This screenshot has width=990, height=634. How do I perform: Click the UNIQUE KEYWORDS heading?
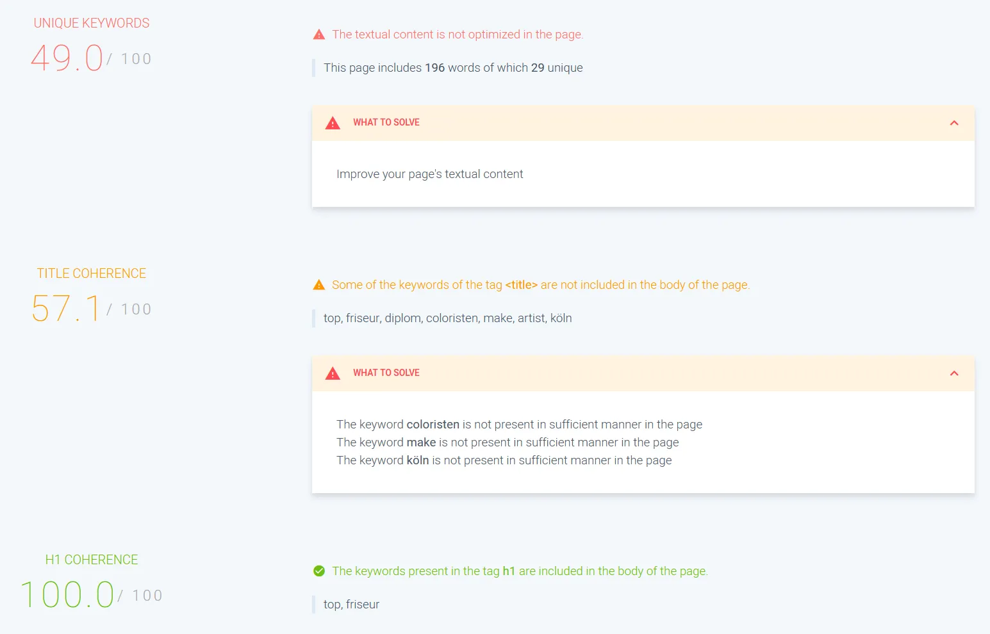[92, 23]
